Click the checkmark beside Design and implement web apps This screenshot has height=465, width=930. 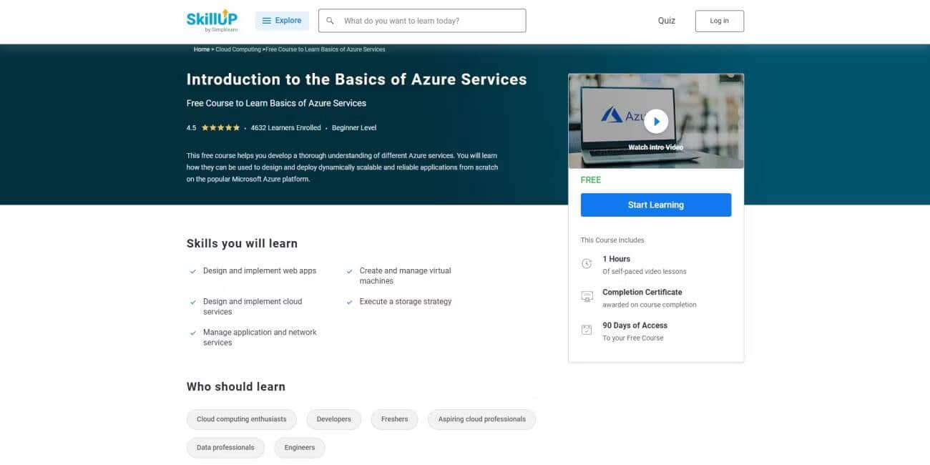[193, 272]
